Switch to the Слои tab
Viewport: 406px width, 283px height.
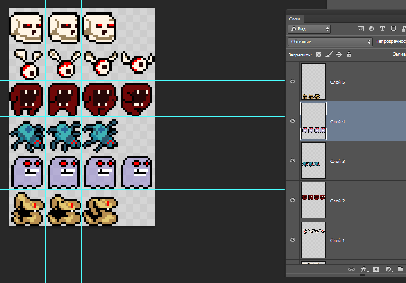pyautogui.click(x=294, y=19)
